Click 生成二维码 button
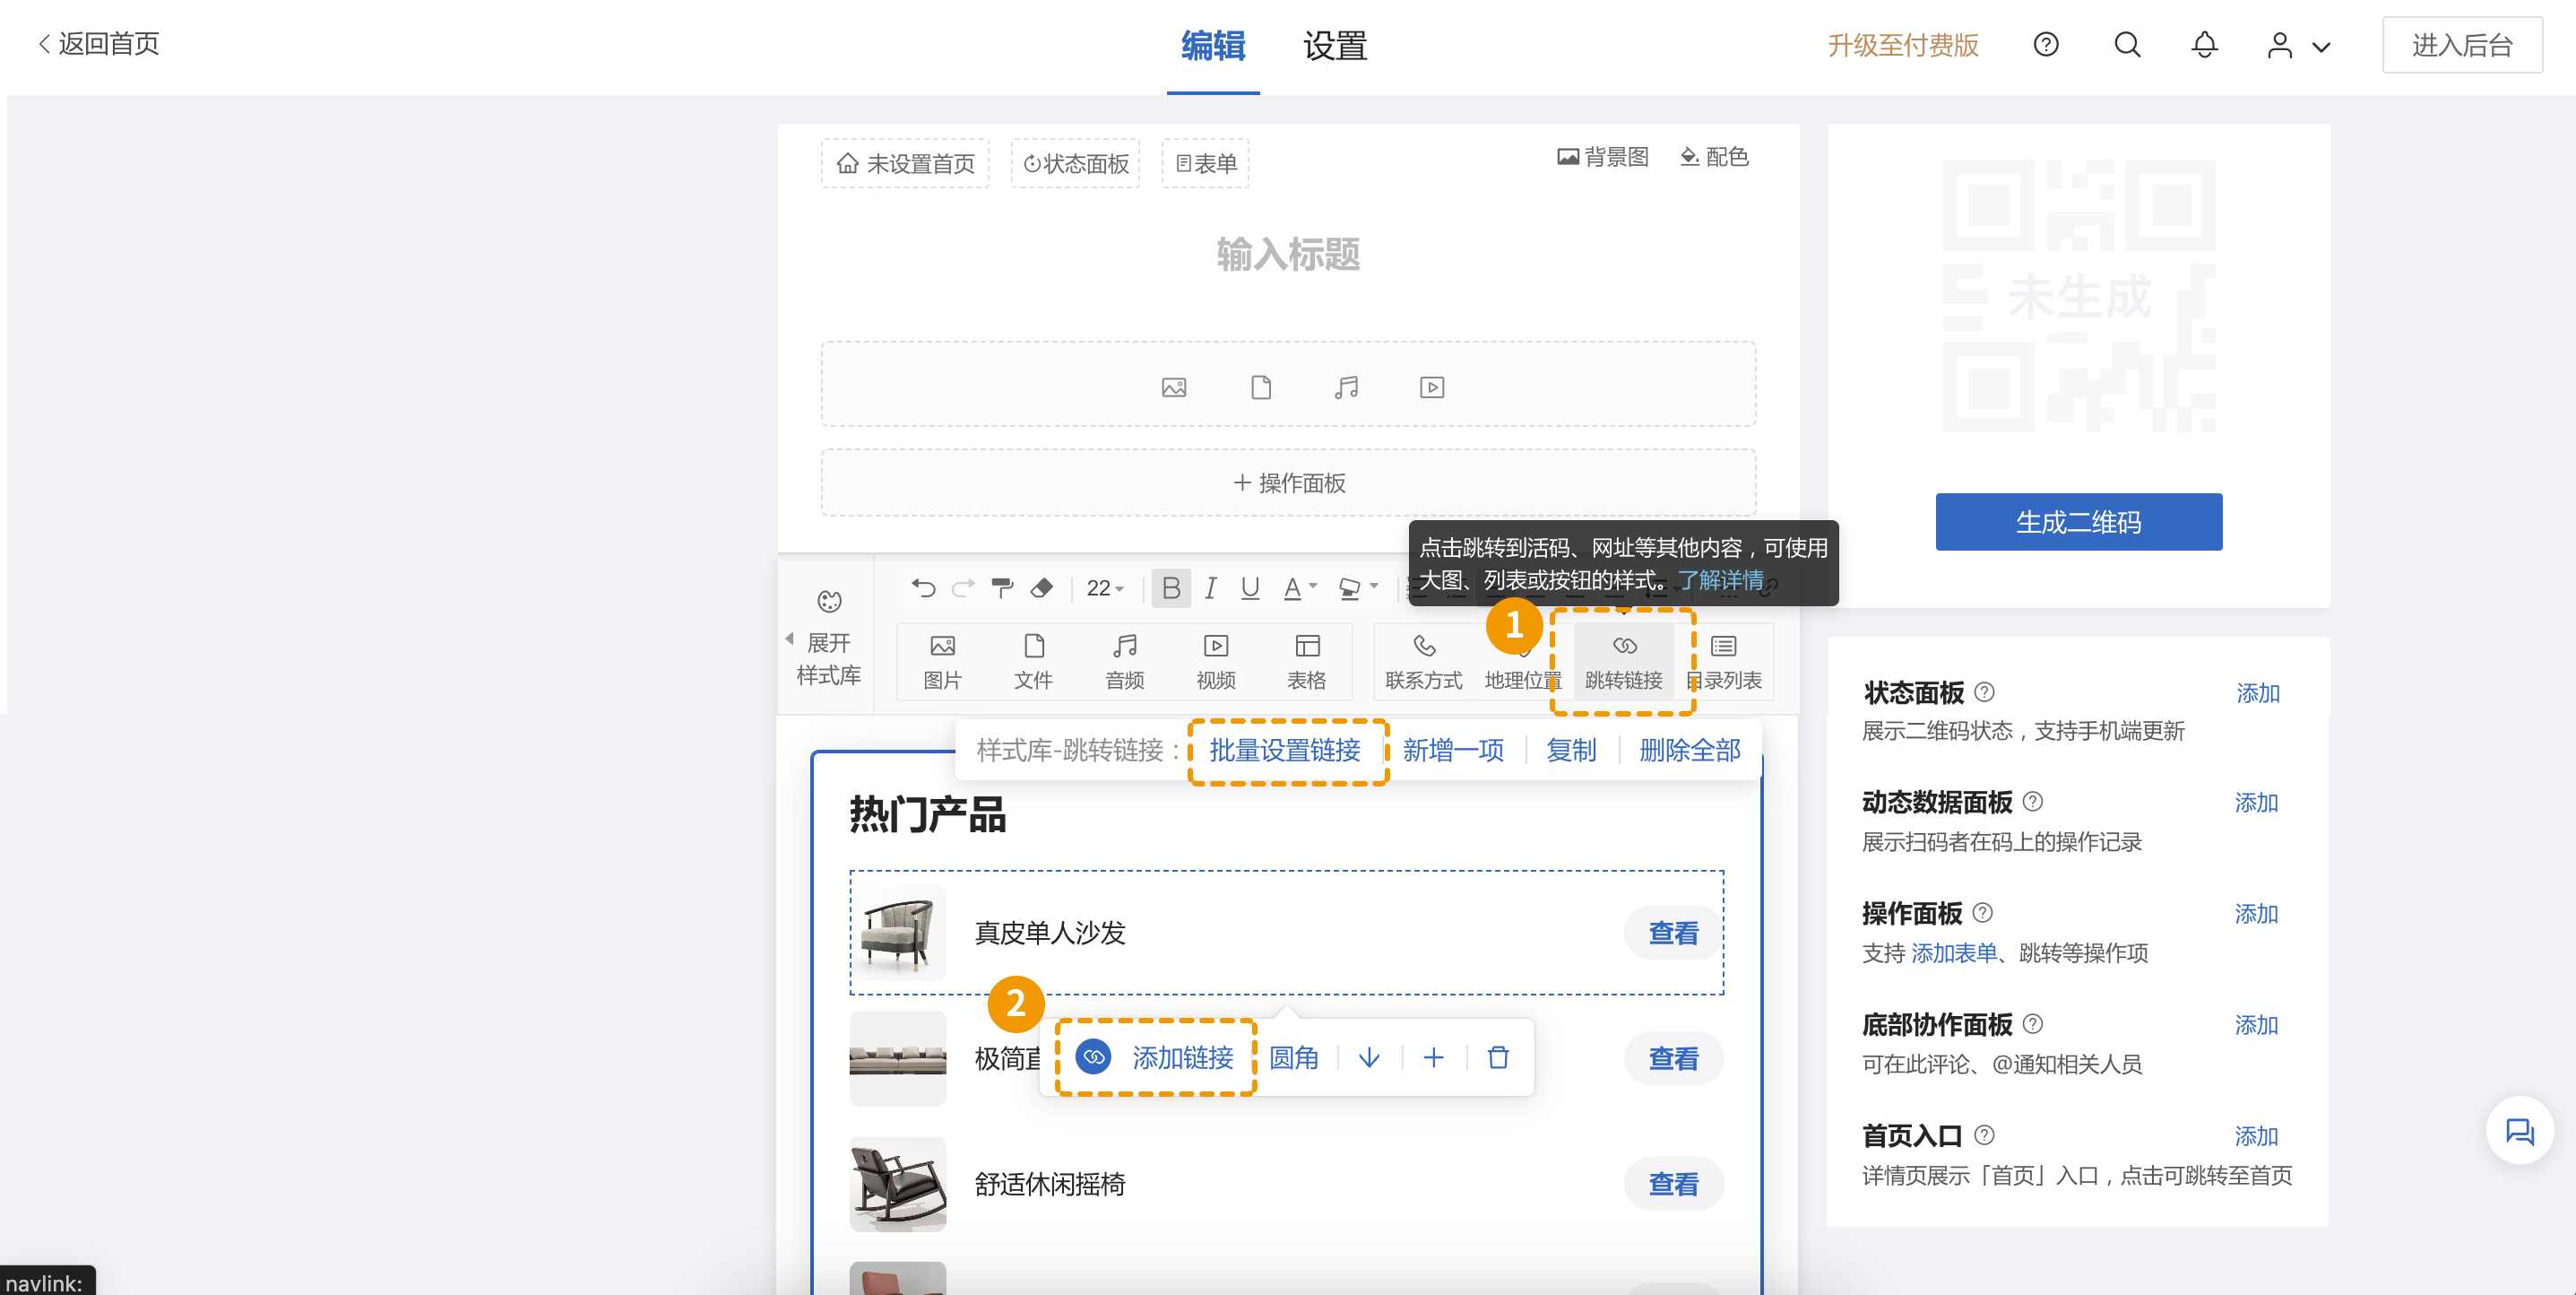 2078,521
